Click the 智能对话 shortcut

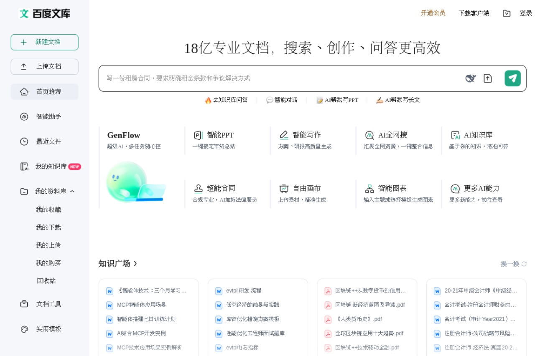(282, 100)
